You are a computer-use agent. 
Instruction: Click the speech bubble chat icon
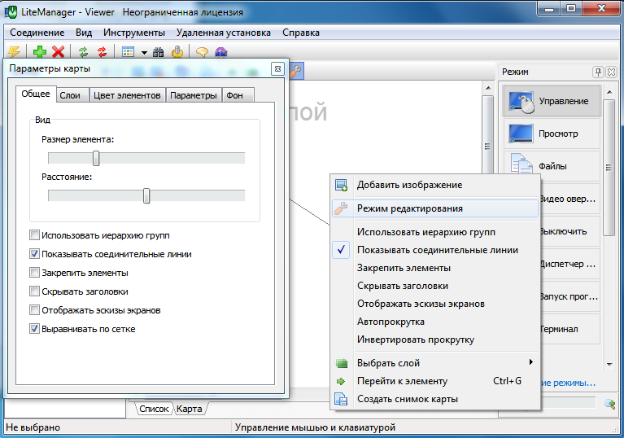(x=202, y=52)
